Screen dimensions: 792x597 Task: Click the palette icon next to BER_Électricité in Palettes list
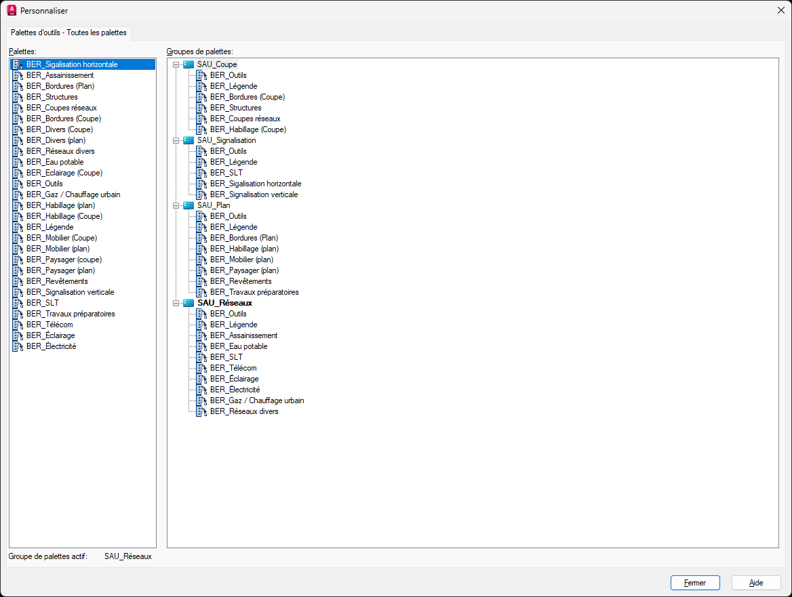coord(18,347)
